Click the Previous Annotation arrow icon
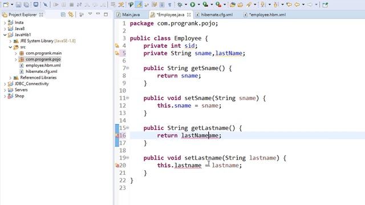Image resolution: width=365 pixels, height=205 pixels. coord(276,5)
